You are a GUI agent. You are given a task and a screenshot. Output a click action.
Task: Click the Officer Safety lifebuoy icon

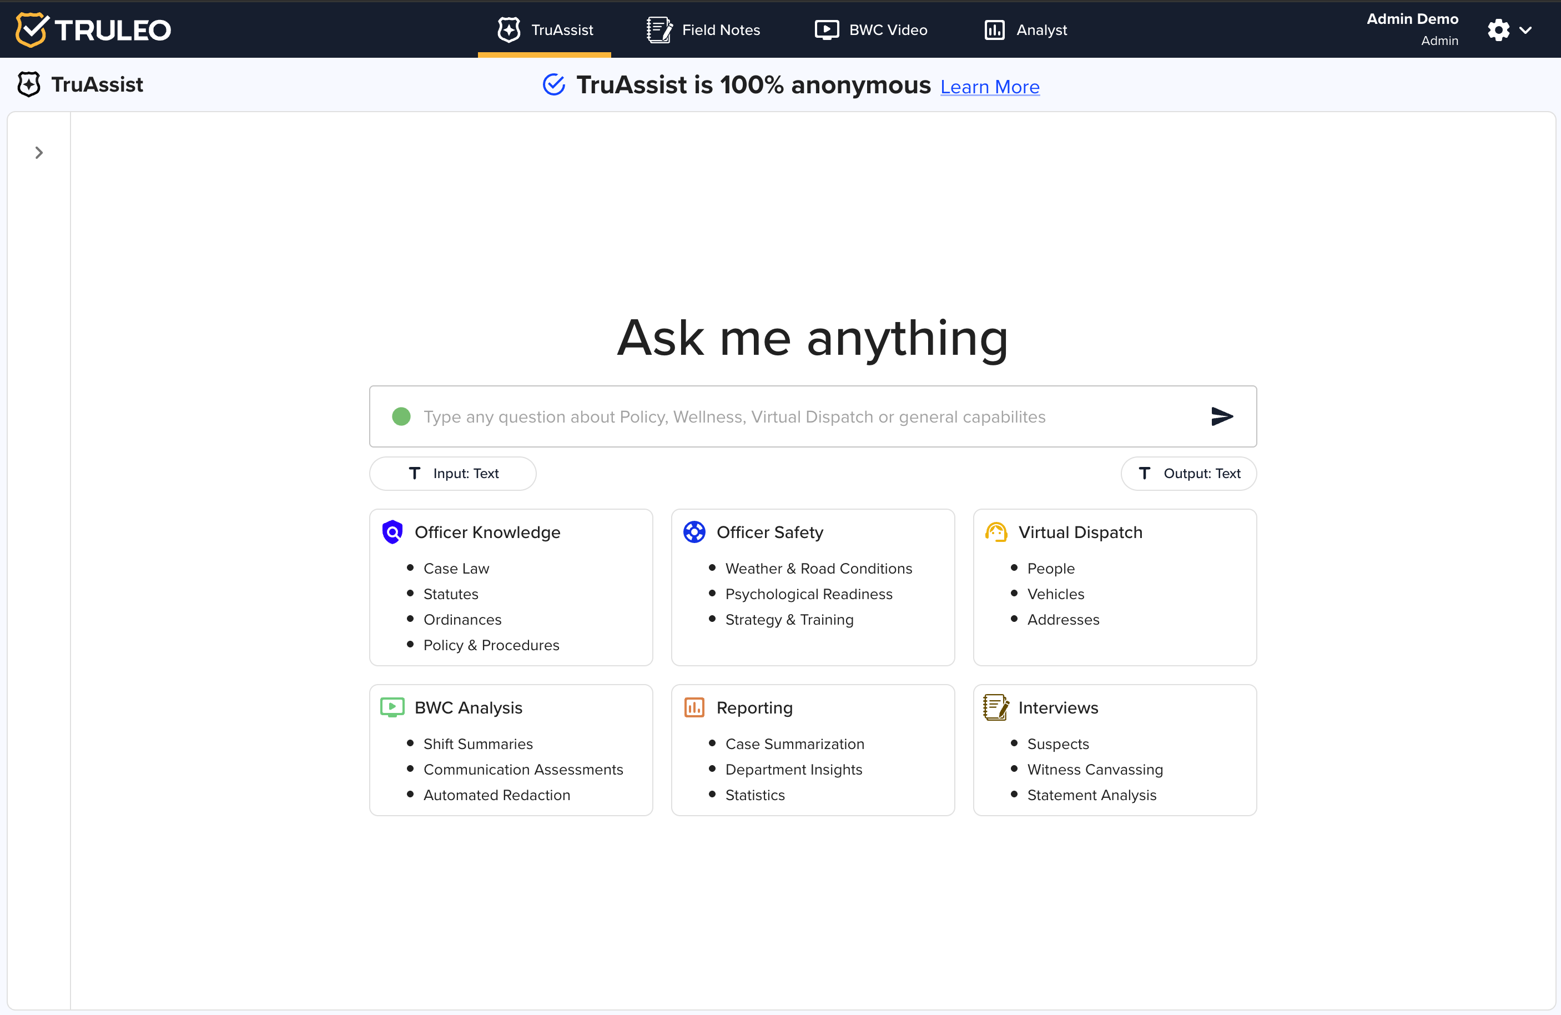(x=694, y=532)
